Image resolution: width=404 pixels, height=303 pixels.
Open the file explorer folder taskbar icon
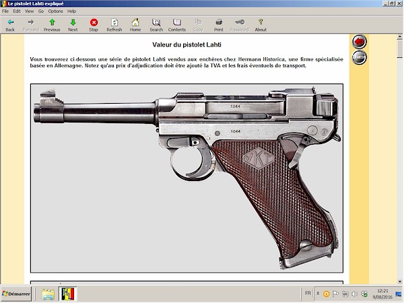[48, 294]
